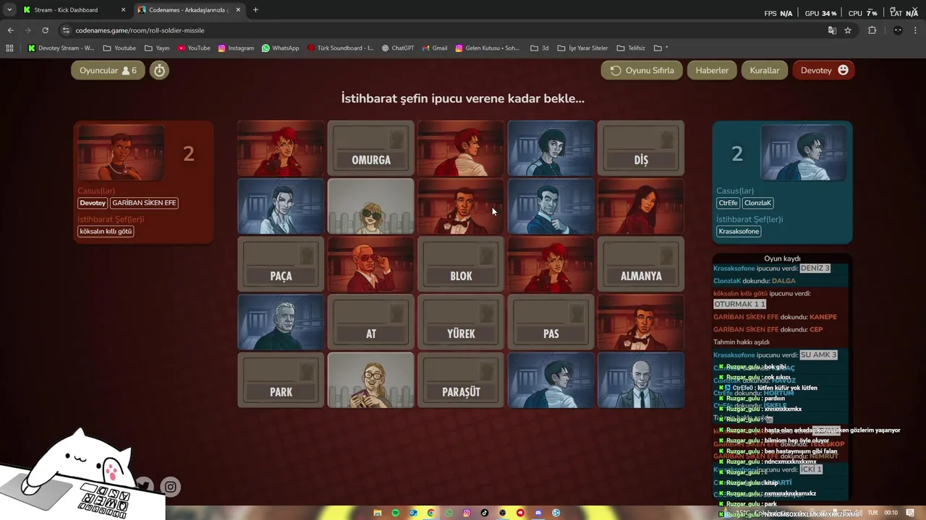Open the Devotey Stream bookmark
Viewport: 926px width, 520px height.
(61, 48)
